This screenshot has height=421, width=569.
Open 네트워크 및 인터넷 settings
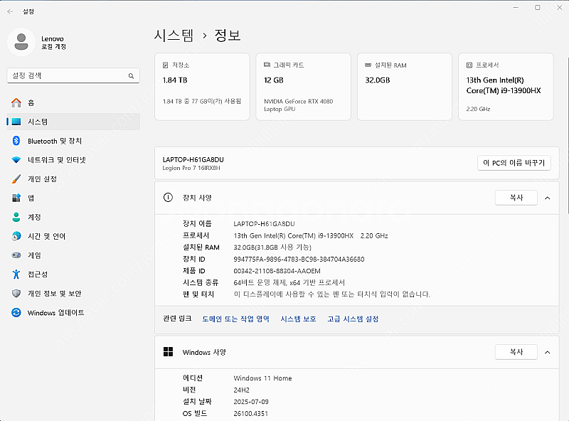click(x=73, y=160)
